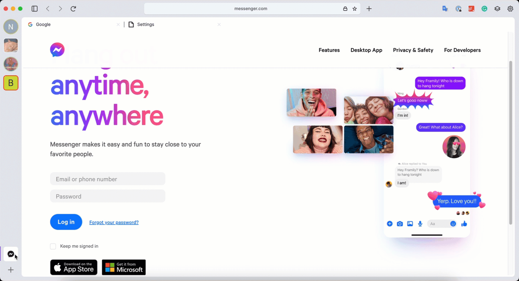Close the Google tab
This screenshot has width=519, height=281.
click(118, 24)
